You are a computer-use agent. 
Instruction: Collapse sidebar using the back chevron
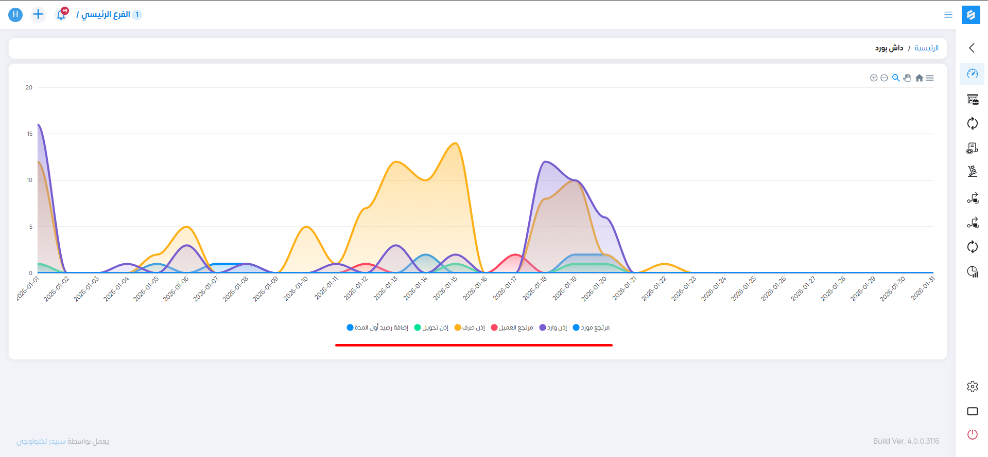(972, 48)
